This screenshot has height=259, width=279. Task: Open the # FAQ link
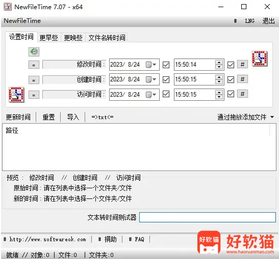pos(136,240)
